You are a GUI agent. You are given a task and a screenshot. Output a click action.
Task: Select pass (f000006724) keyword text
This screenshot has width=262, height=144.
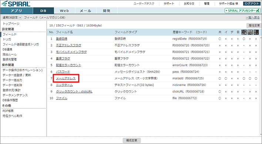coord(186,72)
